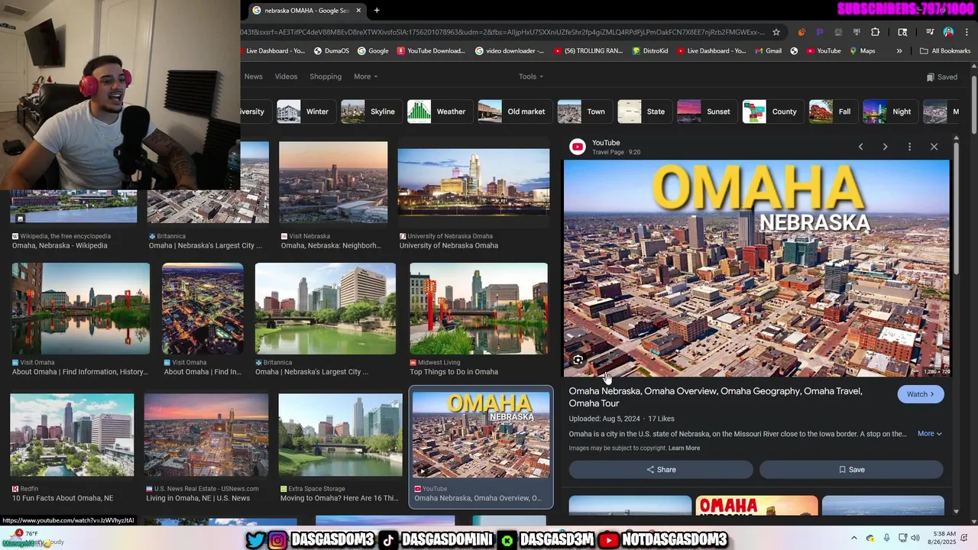
Task: Switch to the News search tab
Action: [x=253, y=76]
